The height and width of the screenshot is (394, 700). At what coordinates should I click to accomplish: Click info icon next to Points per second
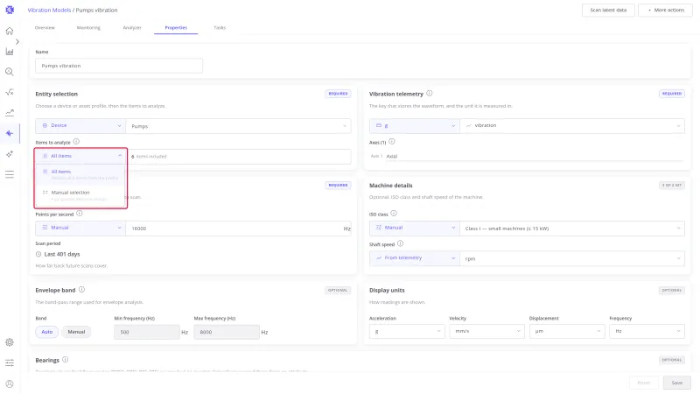(x=80, y=214)
